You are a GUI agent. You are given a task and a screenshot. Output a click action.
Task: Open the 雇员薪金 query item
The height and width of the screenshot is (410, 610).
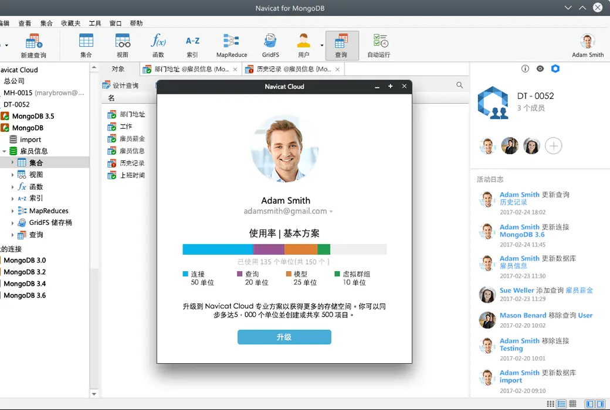click(x=126, y=139)
